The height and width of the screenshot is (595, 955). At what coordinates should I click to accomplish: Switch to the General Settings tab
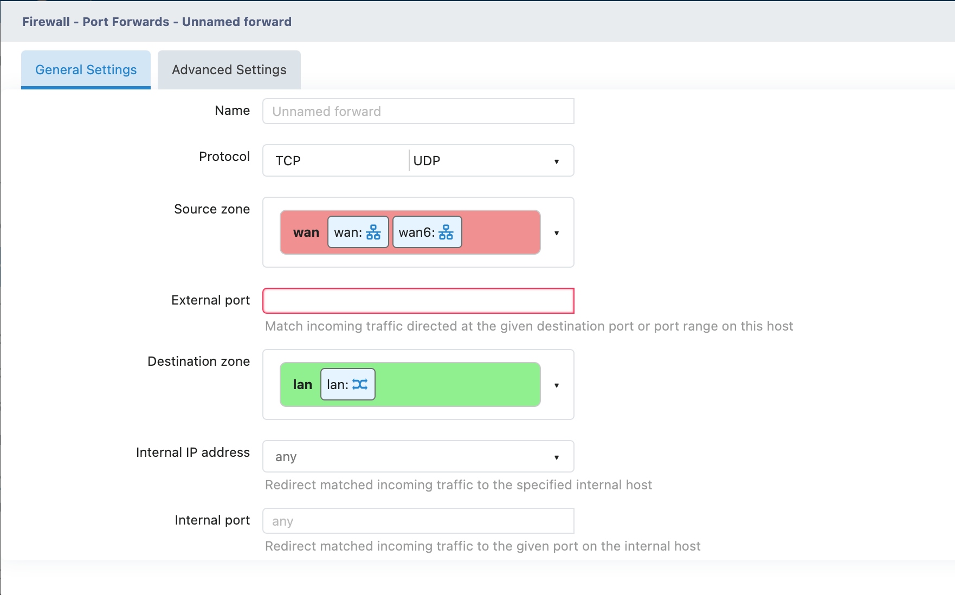pyautogui.click(x=86, y=70)
